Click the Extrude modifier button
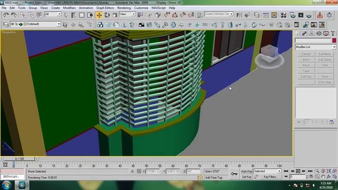Viewport: 338px width, 190px height. [306, 54]
